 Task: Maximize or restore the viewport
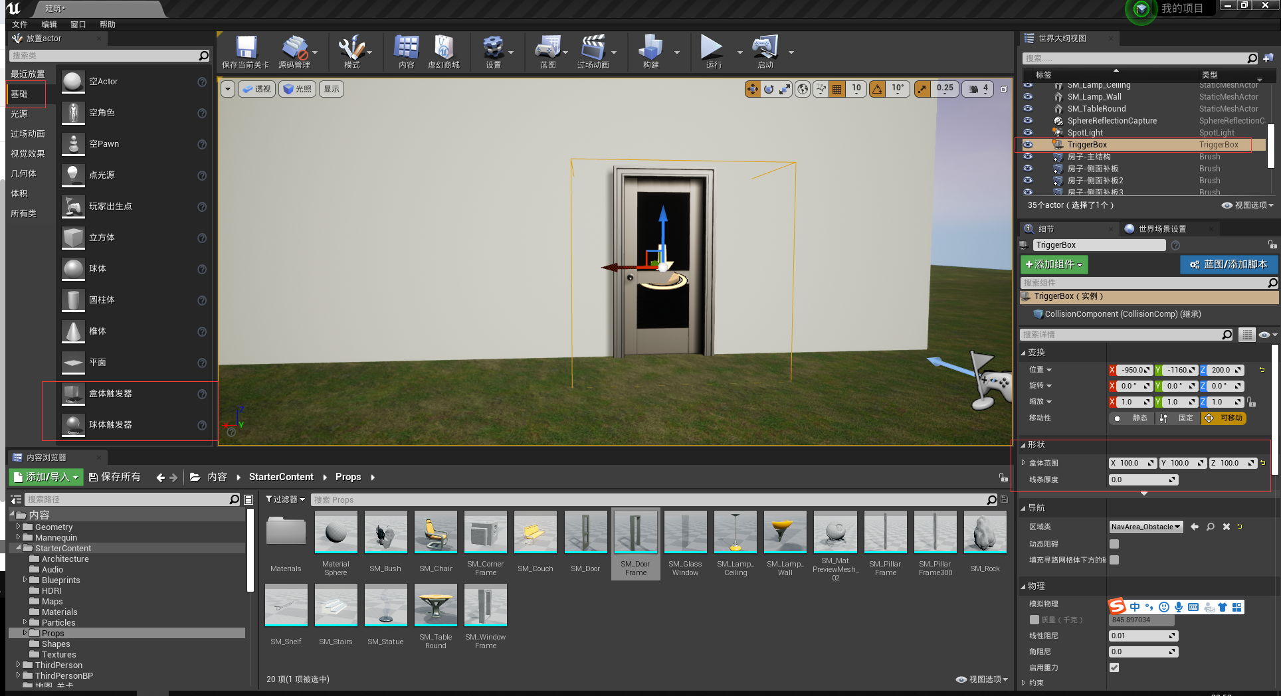(x=1004, y=88)
